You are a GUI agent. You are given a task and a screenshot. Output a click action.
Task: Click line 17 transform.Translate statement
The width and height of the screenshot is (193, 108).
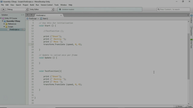point(62,44)
